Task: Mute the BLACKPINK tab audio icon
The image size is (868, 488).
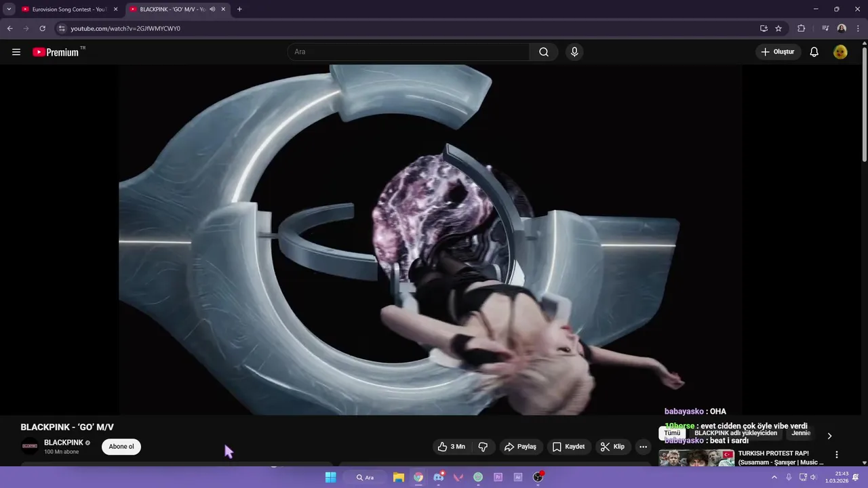Action: 212,9
